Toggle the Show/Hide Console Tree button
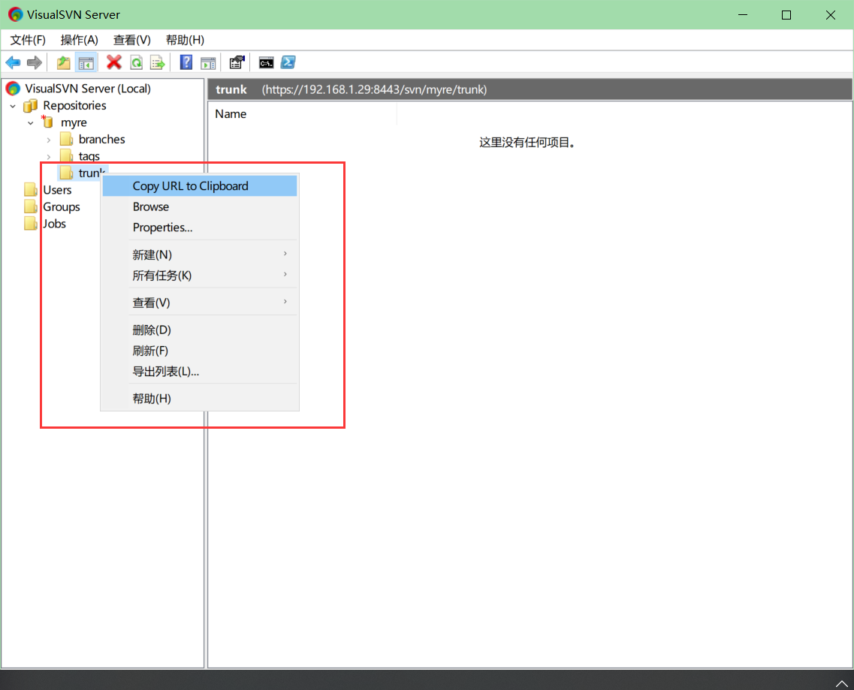Screen dimensions: 854x690 pos(86,62)
